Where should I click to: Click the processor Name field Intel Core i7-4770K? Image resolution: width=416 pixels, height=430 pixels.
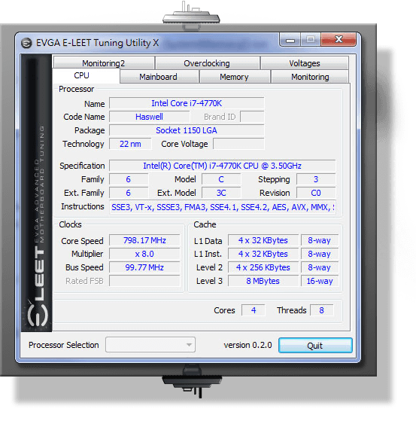187,103
